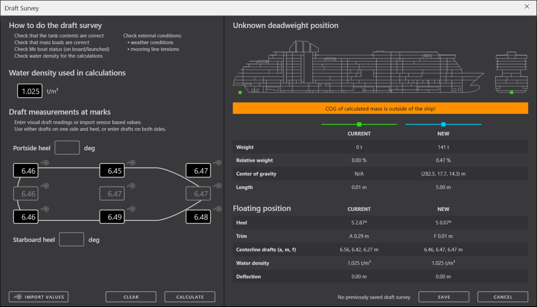The image size is (537, 307).
Task: Select the starboard midship draft 6.49 field
Action: pyautogui.click(x=112, y=217)
